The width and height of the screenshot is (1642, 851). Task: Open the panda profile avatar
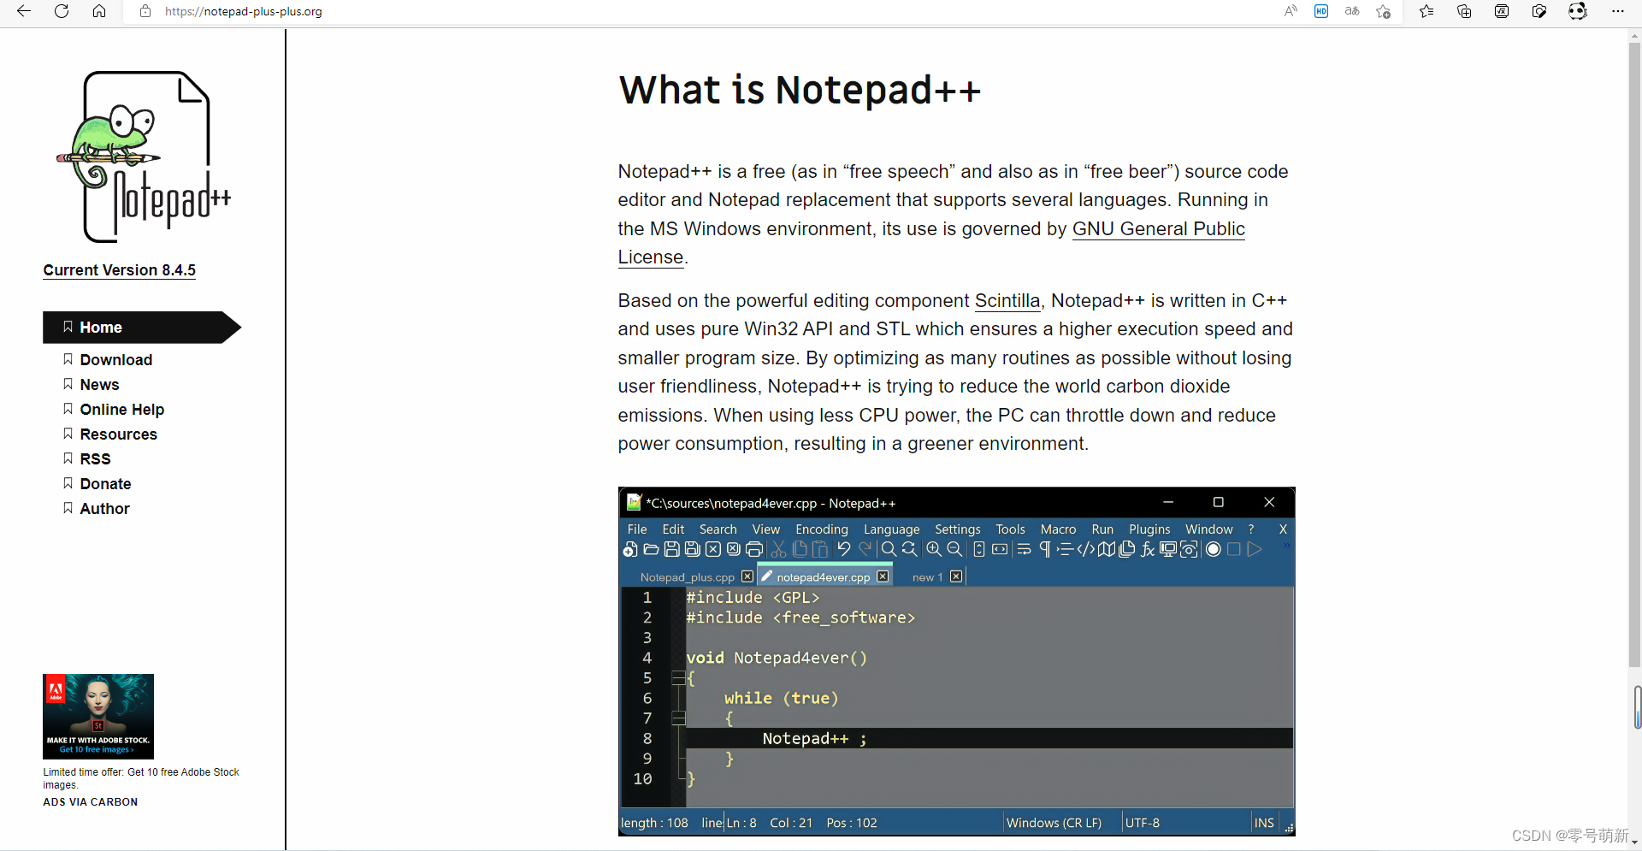(x=1578, y=11)
